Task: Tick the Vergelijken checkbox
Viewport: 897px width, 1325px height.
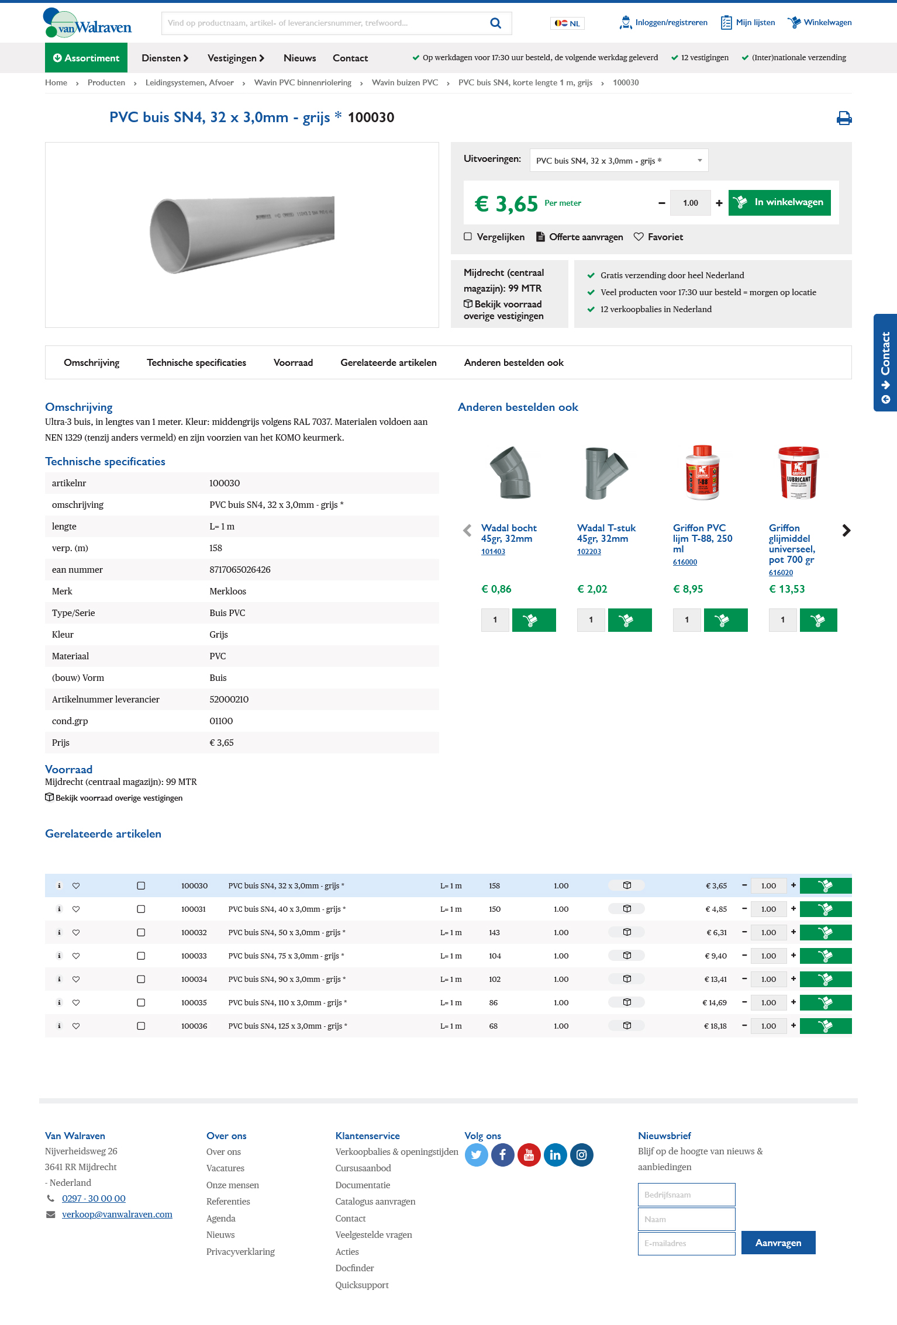Action: (468, 237)
